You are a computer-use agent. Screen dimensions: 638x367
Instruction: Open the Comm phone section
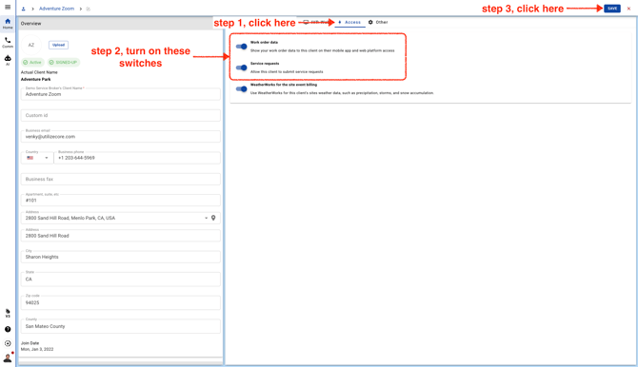click(x=8, y=42)
